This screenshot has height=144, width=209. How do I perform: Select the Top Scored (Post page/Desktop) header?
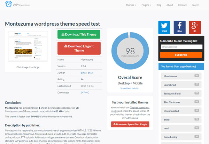pyautogui.click(x=181, y=66)
